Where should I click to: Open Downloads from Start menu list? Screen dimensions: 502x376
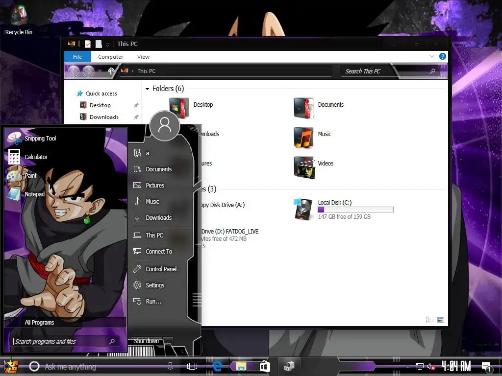pyautogui.click(x=152, y=217)
